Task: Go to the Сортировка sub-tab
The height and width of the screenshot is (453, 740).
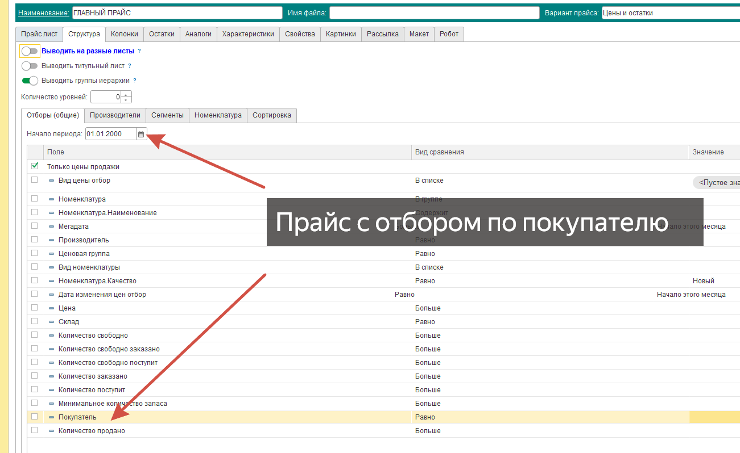Action: point(272,115)
